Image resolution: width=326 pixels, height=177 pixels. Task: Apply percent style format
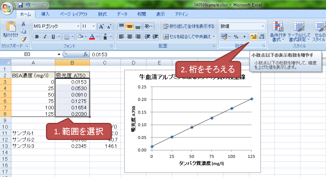click(236, 36)
